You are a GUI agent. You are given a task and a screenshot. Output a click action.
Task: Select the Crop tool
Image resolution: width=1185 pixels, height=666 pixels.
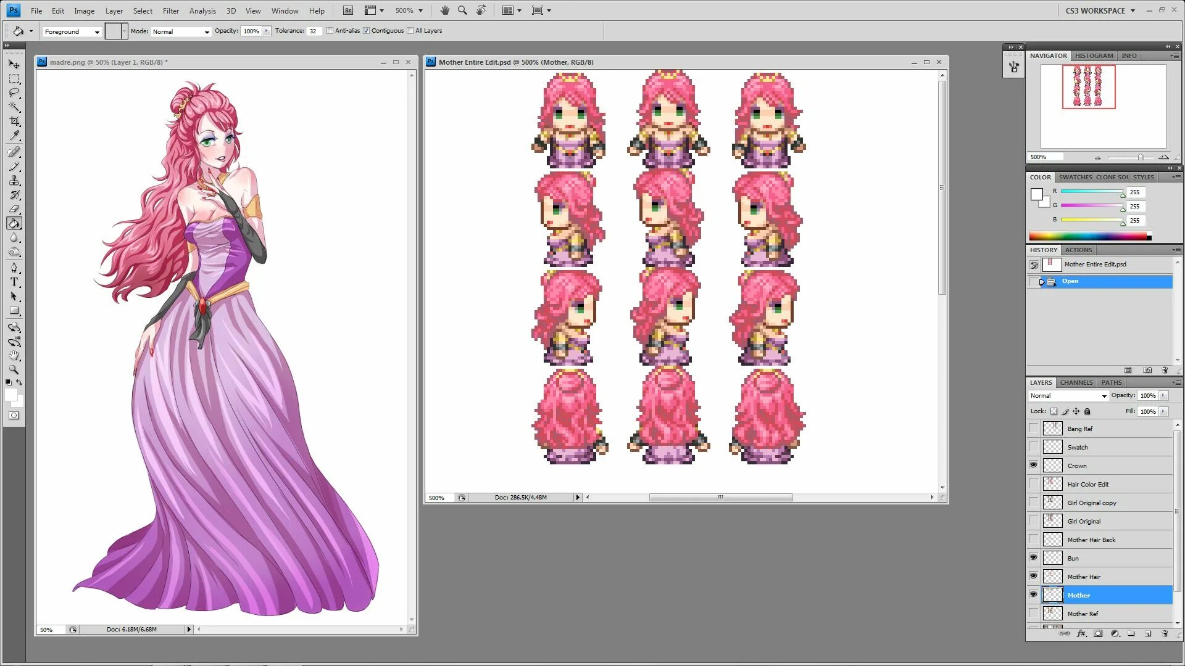point(14,121)
